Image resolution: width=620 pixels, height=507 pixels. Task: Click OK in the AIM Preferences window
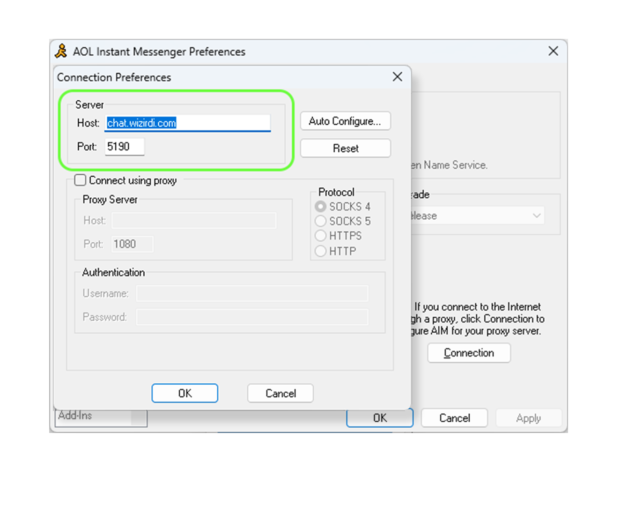pyautogui.click(x=380, y=418)
